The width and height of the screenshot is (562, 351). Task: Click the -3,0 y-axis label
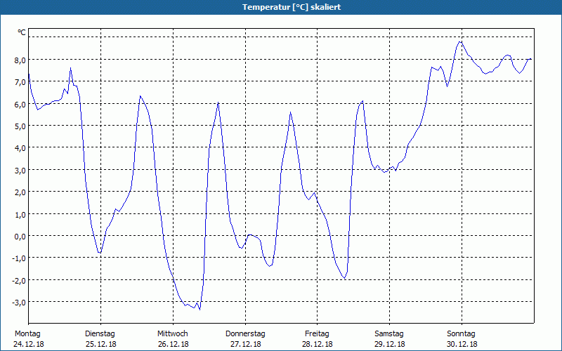19,303
